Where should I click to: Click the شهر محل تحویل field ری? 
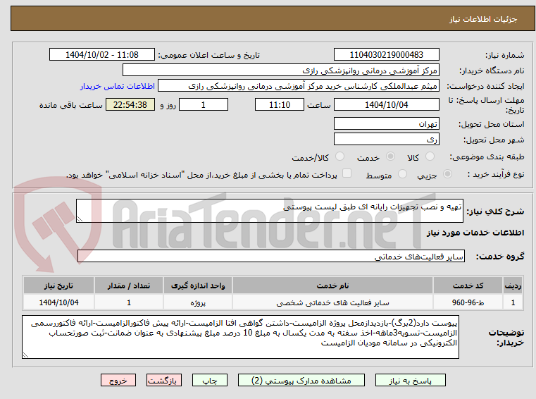386,140
